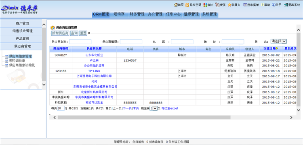Click icon beside 供应商信息初始化 tree item

click(x=6, y=66)
